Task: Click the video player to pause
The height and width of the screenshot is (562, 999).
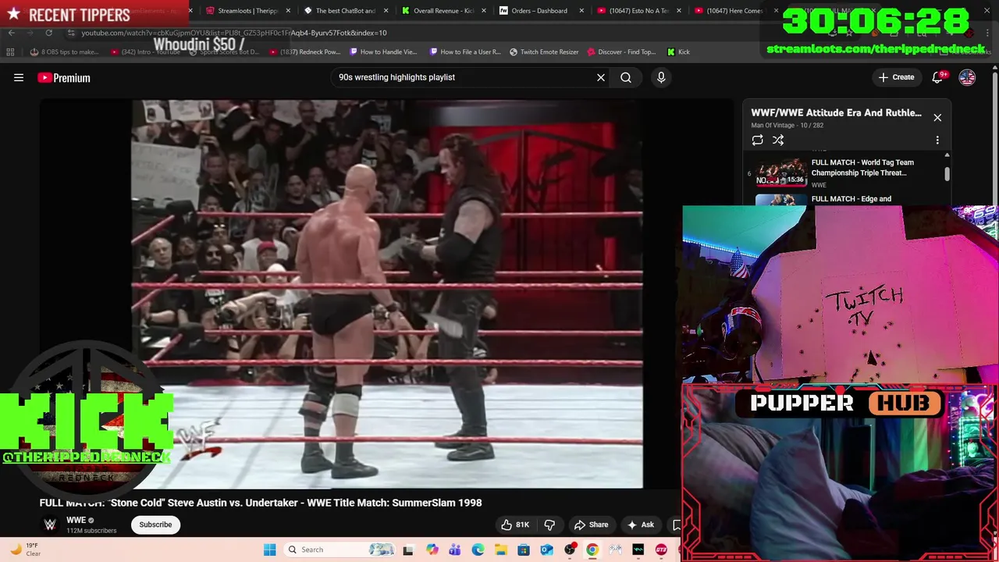Action: point(387,293)
